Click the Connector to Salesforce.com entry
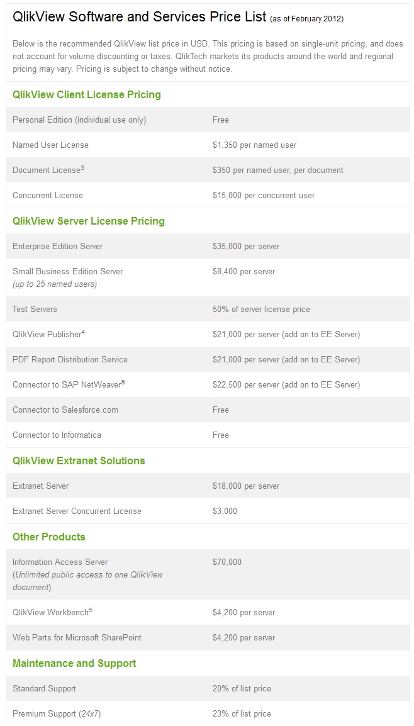The image size is (414, 726). click(65, 410)
